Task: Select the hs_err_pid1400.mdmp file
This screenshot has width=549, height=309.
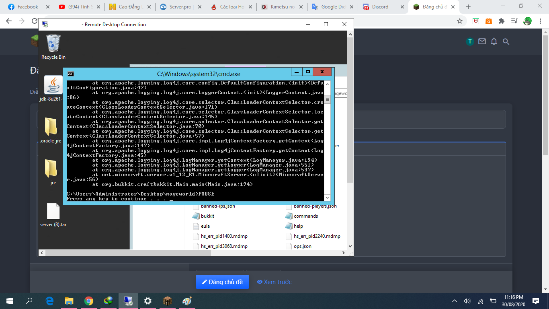Action: point(220,236)
